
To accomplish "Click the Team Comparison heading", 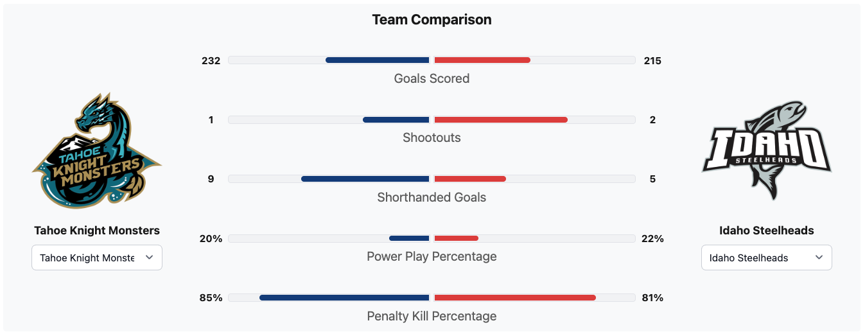I will pyautogui.click(x=432, y=20).
